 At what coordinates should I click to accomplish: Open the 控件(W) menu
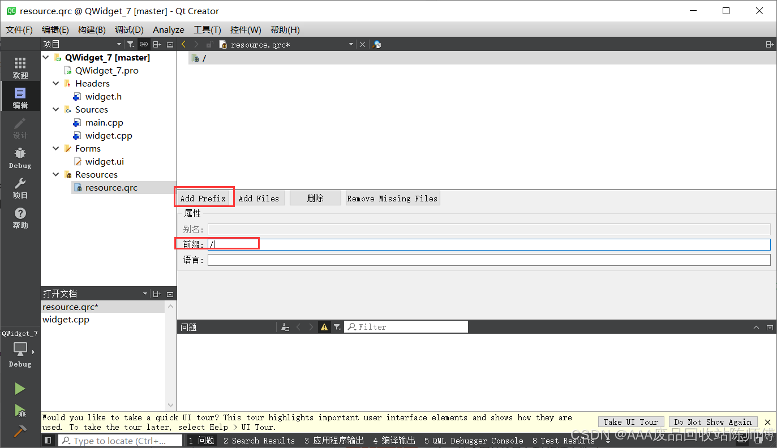click(x=246, y=30)
